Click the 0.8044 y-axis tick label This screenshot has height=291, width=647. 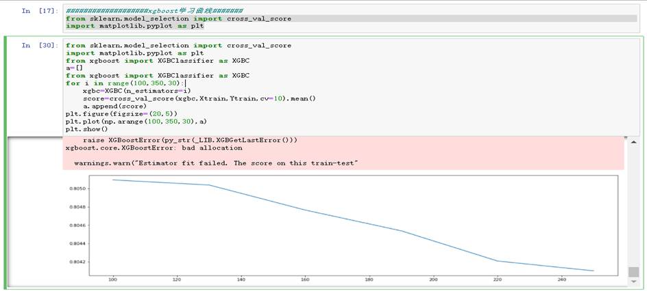tap(77, 244)
